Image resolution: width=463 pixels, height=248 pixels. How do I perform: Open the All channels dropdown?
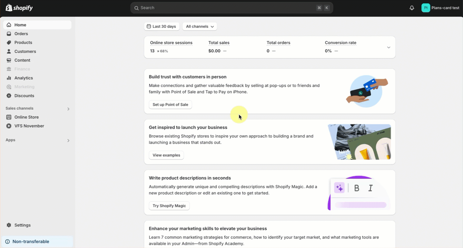pyautogui.click(x=199, y=26)
